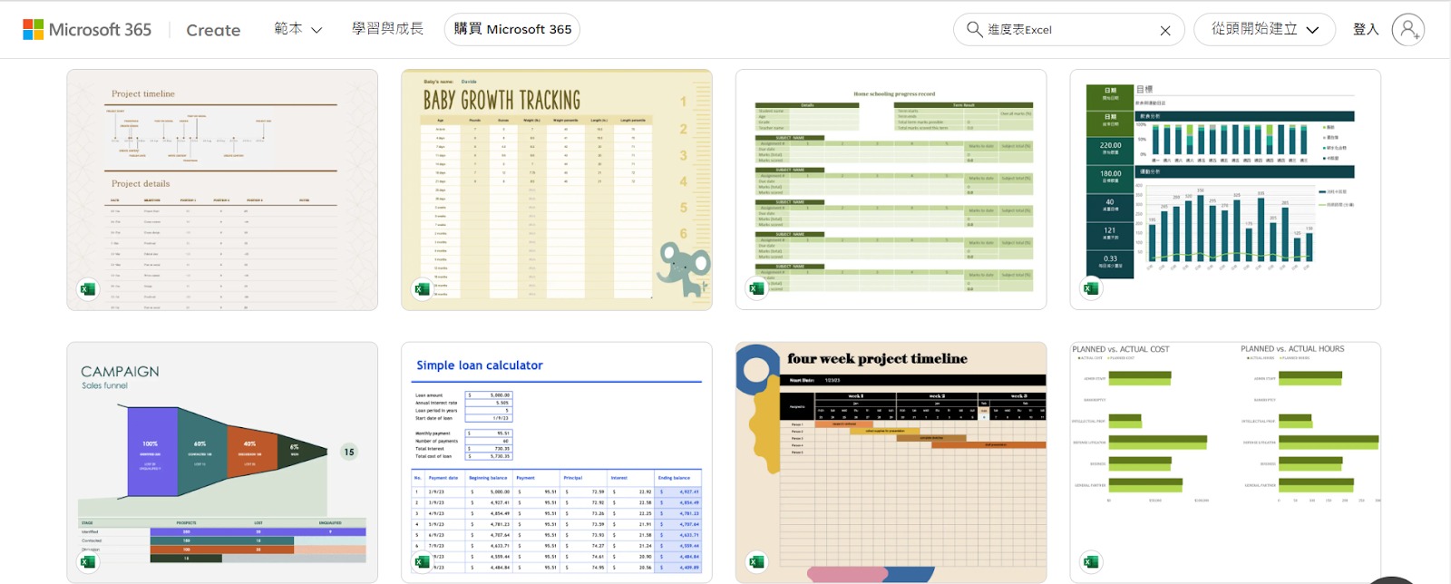
Task: Go to the Create home link
Action: click(x=213, y=30)
